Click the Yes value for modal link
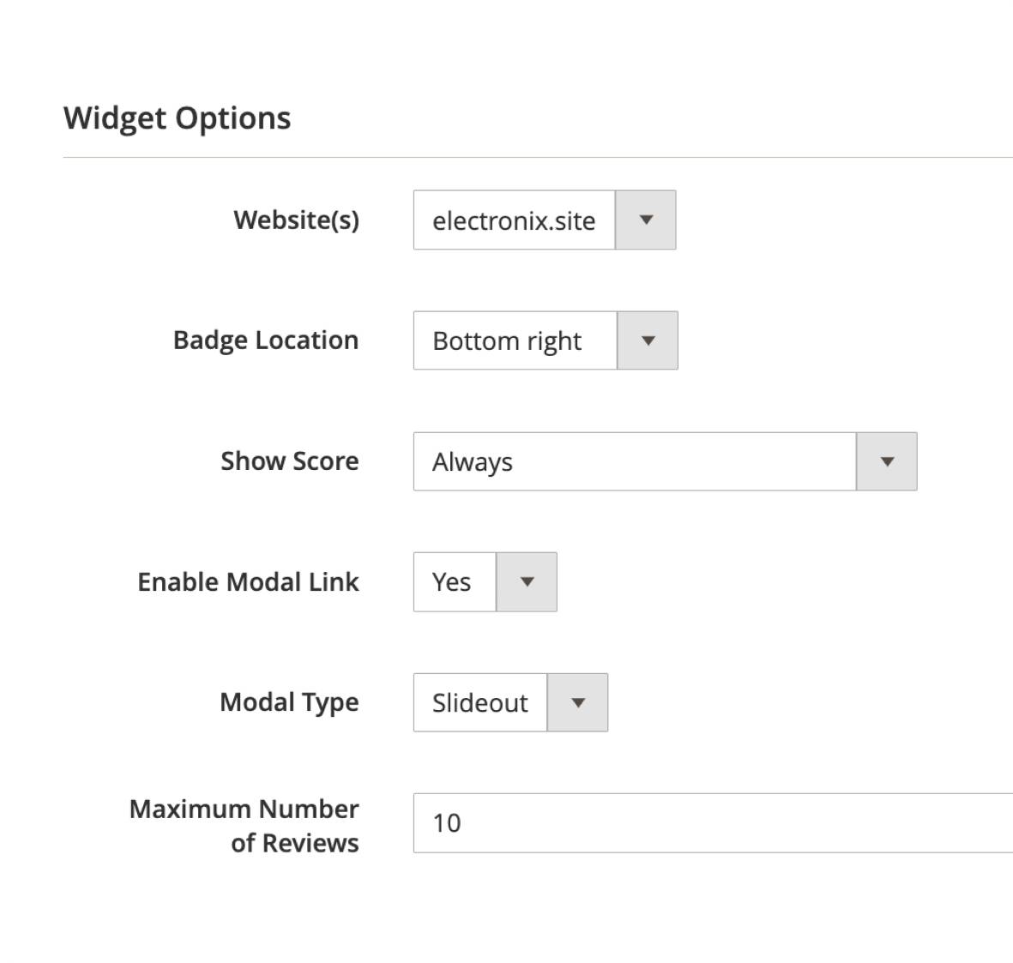The height and width of the screenshot is (963, 1013). [452, 582]
